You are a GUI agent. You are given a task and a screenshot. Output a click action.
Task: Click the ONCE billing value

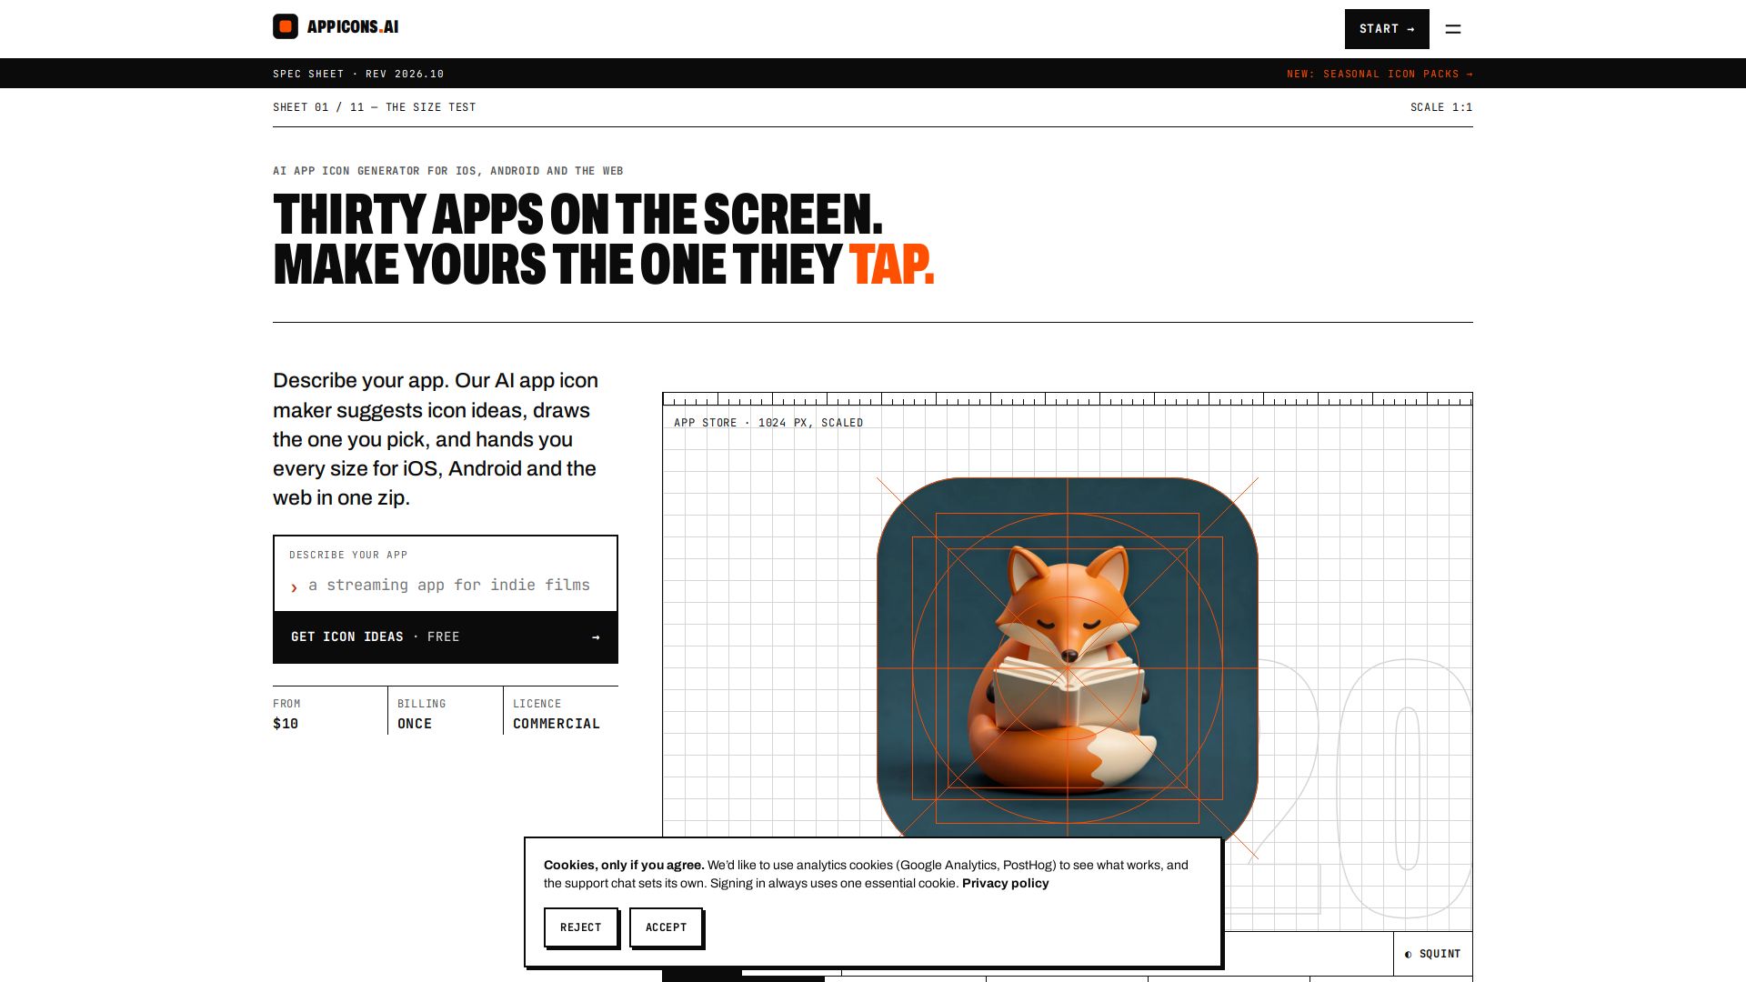pos(415,724)
